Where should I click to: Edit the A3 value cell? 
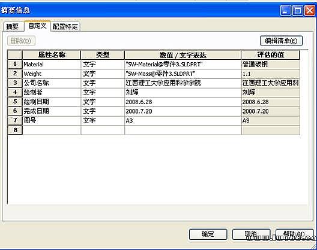(x=183, y=120)
